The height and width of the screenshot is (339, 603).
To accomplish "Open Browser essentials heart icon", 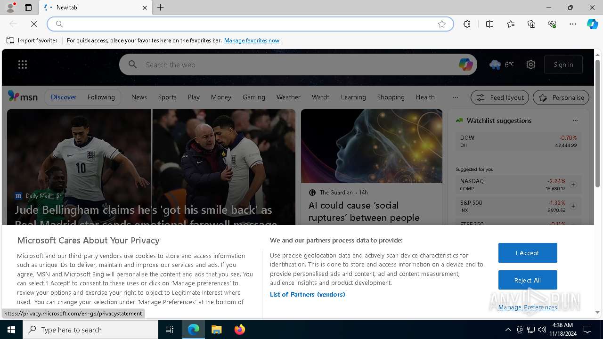I will pos(552,24).
